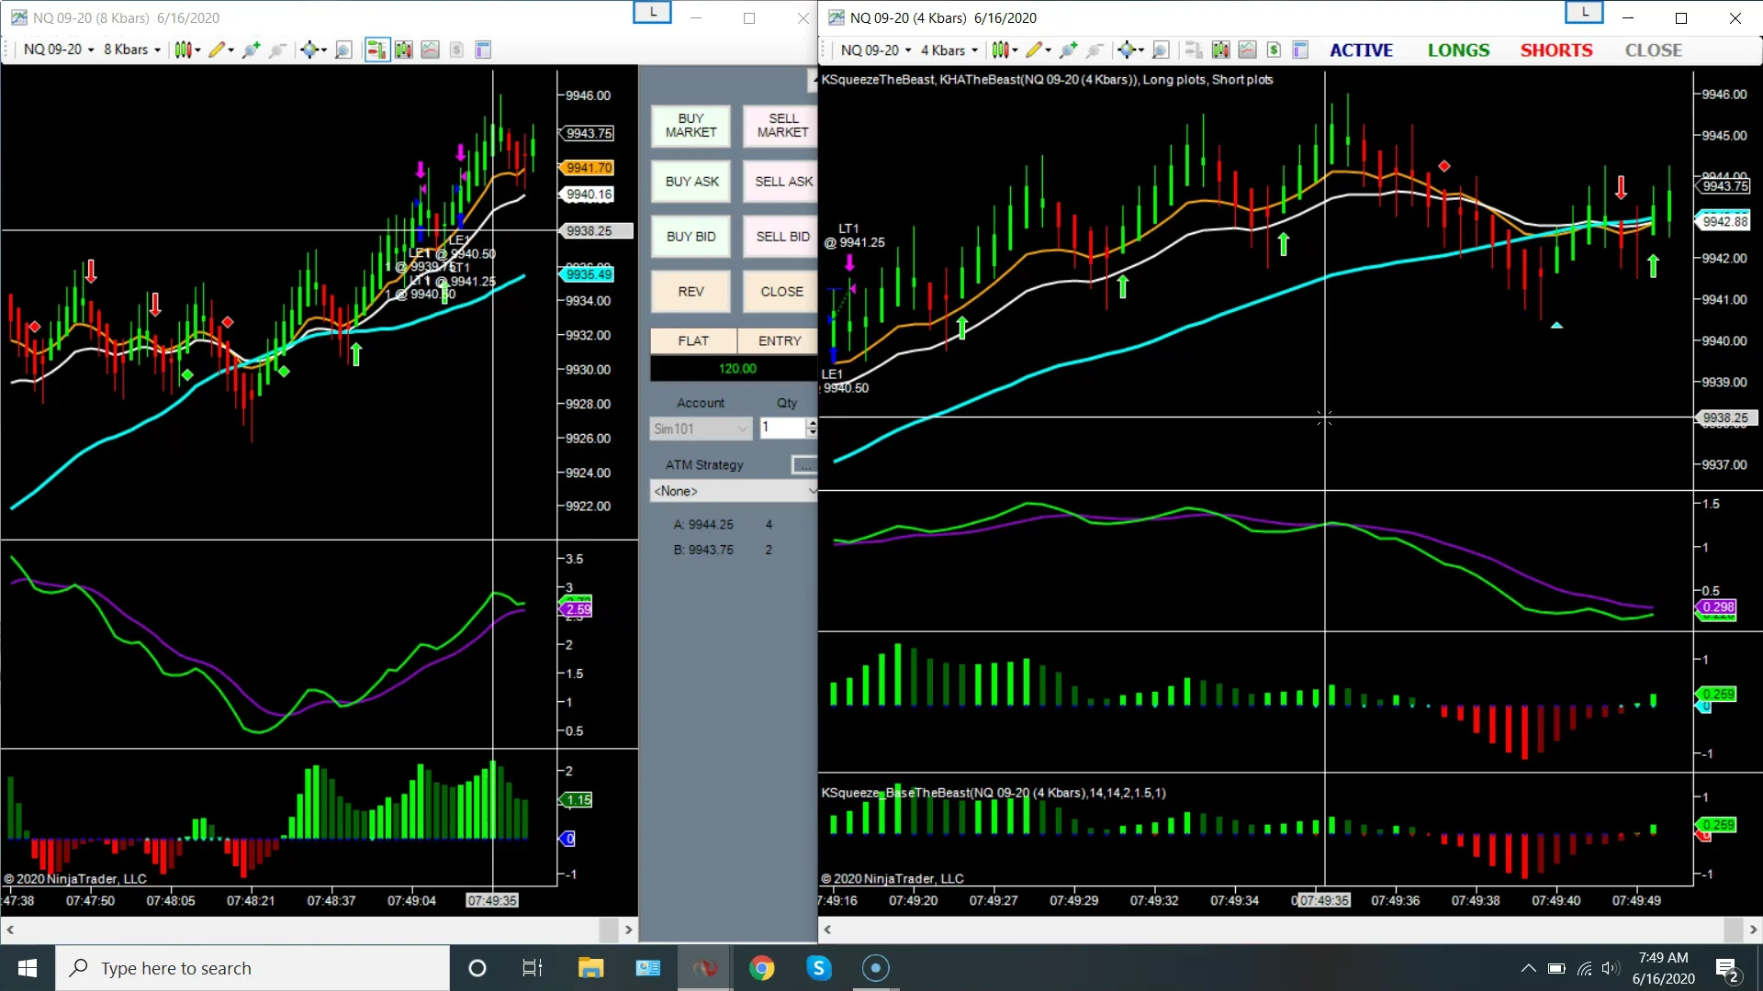Screen dimensions: 1763x991
Task: Open NinjaTrader from the Windows taskbar
Action: pyautogui.click(x=704, y=968)
